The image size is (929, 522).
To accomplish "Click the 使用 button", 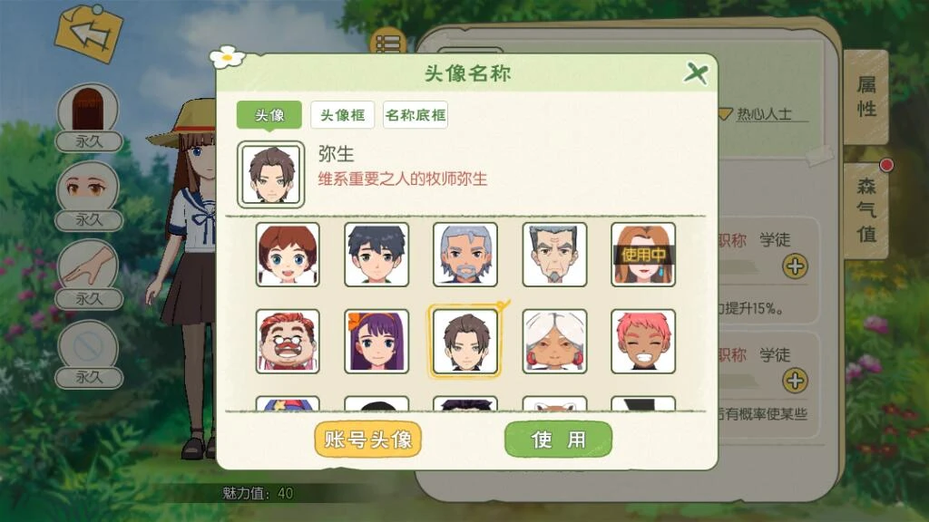I will pyautogui.click(x=558, y=440).
